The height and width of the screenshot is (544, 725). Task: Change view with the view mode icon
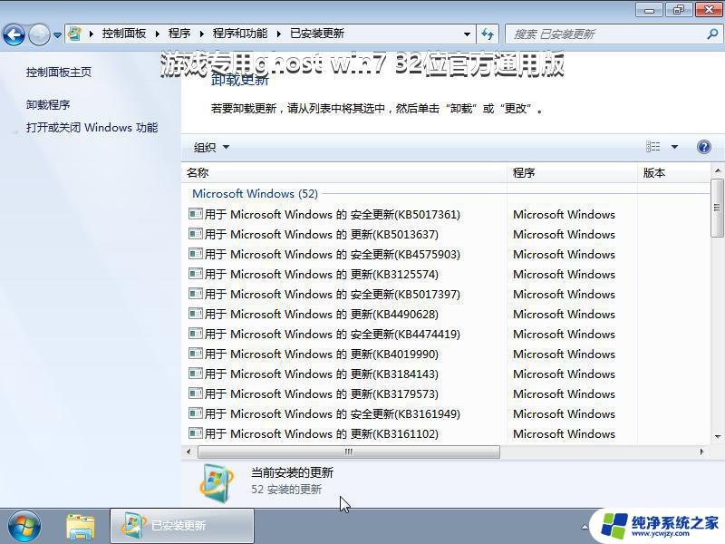tap(652, 147)
